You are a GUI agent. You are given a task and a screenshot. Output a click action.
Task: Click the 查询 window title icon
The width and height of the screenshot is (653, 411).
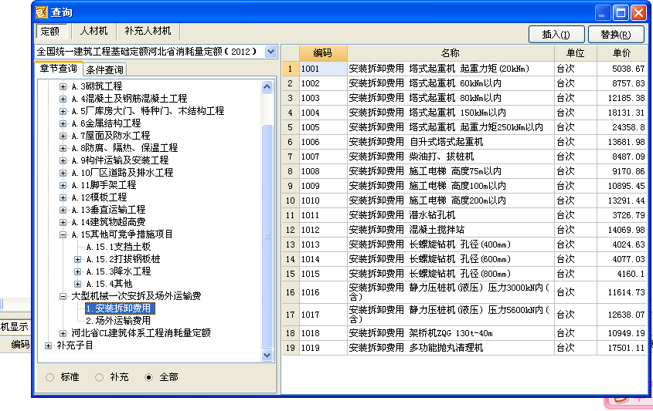[42, 12]
